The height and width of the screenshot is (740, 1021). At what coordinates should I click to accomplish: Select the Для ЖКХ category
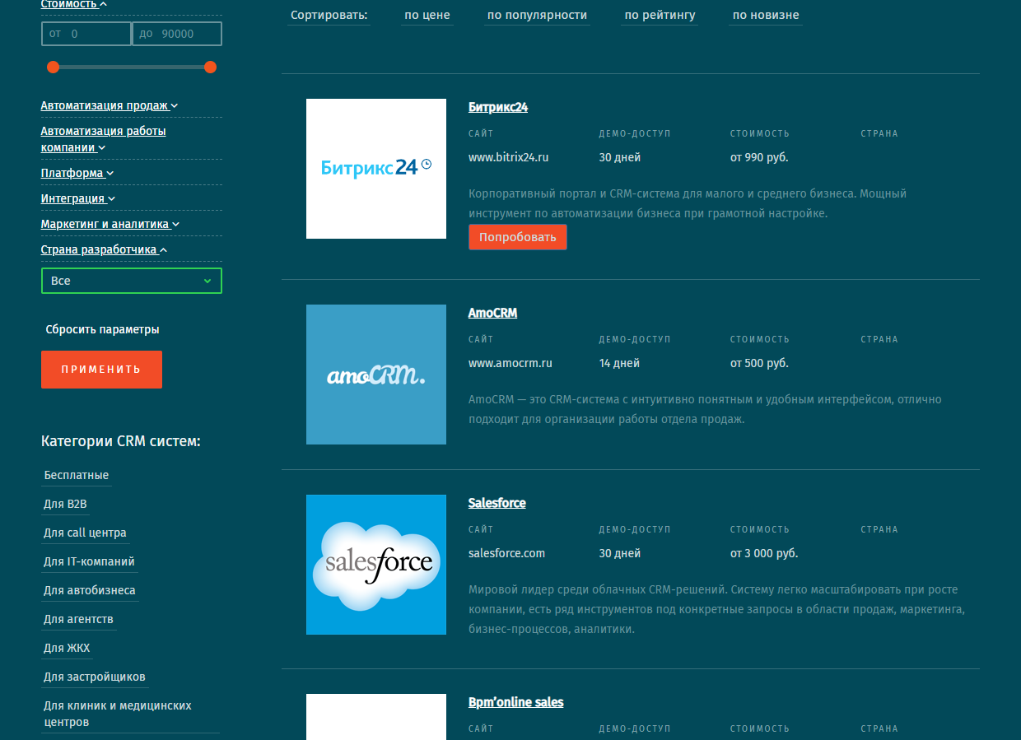[x=67, y=648]
